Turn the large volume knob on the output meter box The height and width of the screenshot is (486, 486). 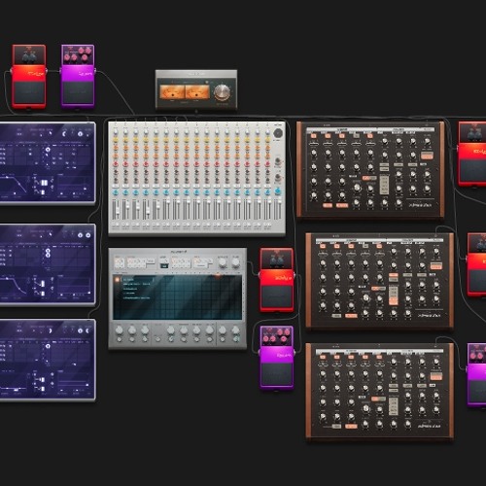(223, 92)
